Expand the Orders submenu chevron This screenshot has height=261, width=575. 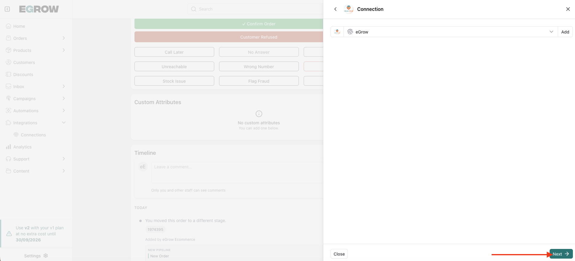pyautogui.click(x=64, y=38)
